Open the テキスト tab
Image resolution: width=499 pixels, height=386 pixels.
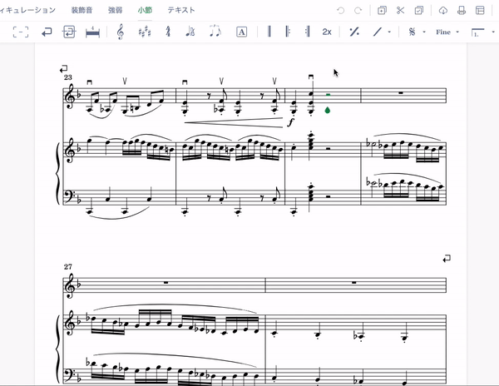tap(181, 10)
